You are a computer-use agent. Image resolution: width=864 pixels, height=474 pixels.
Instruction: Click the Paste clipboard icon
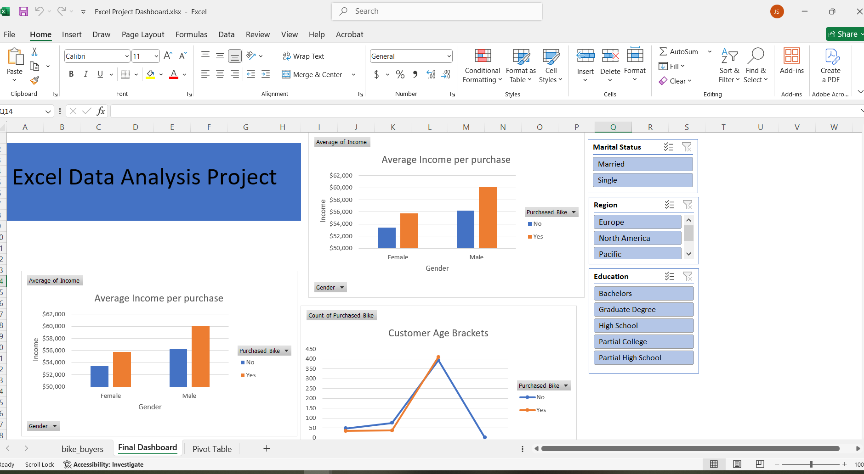tap(15, 56)
